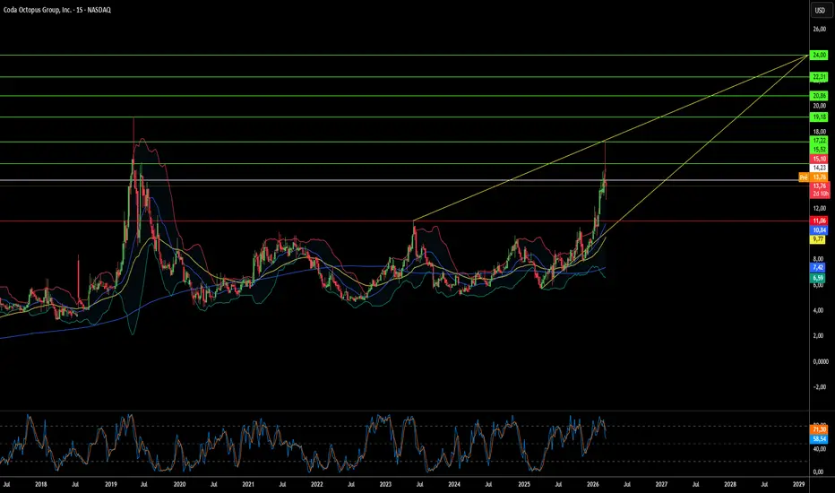The height and width of the screenshot is (493, 835).
Task: Click the orange Pré pre-market label
Action: pyautogui.click(x=804, y=177)
